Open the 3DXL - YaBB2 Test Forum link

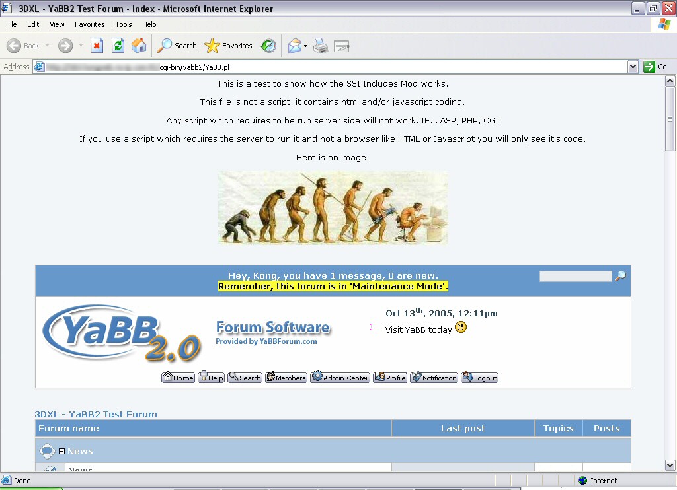point(96,414)
